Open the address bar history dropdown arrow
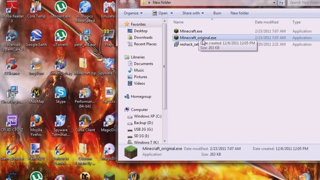The width and height of the screenshot is (320, 180). [274, 2]
